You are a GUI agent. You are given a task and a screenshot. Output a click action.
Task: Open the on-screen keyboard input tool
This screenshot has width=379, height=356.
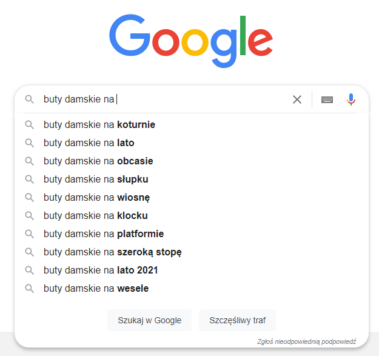pos(327,99)
